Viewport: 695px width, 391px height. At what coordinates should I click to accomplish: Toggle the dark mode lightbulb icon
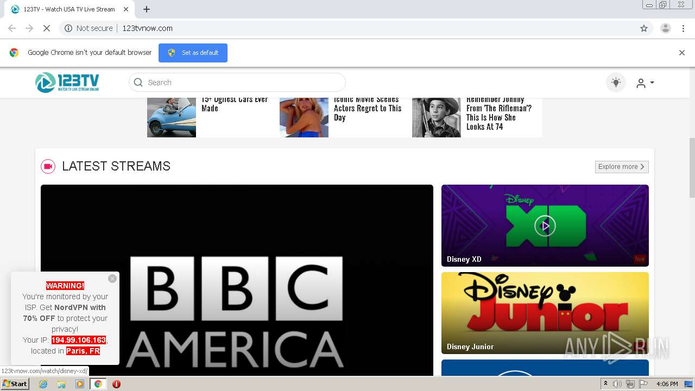pyautogui.click(x=616, y=83)
